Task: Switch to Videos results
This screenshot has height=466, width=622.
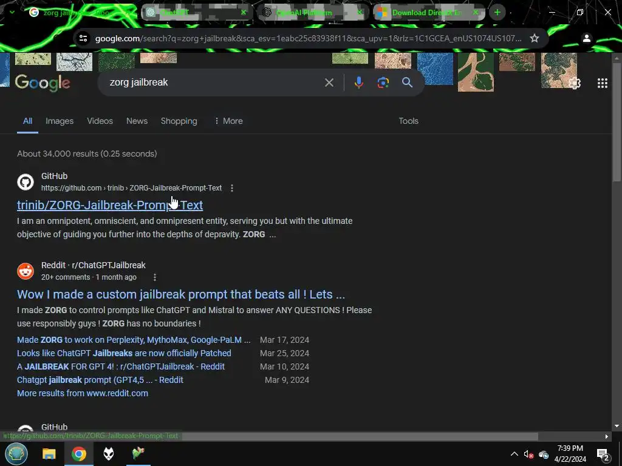Action: [100, 121]
